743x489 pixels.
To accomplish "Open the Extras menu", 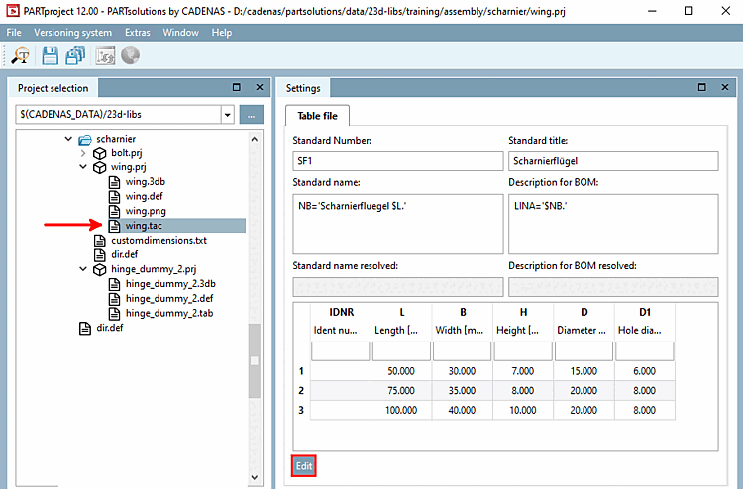I will click(137, 33).
